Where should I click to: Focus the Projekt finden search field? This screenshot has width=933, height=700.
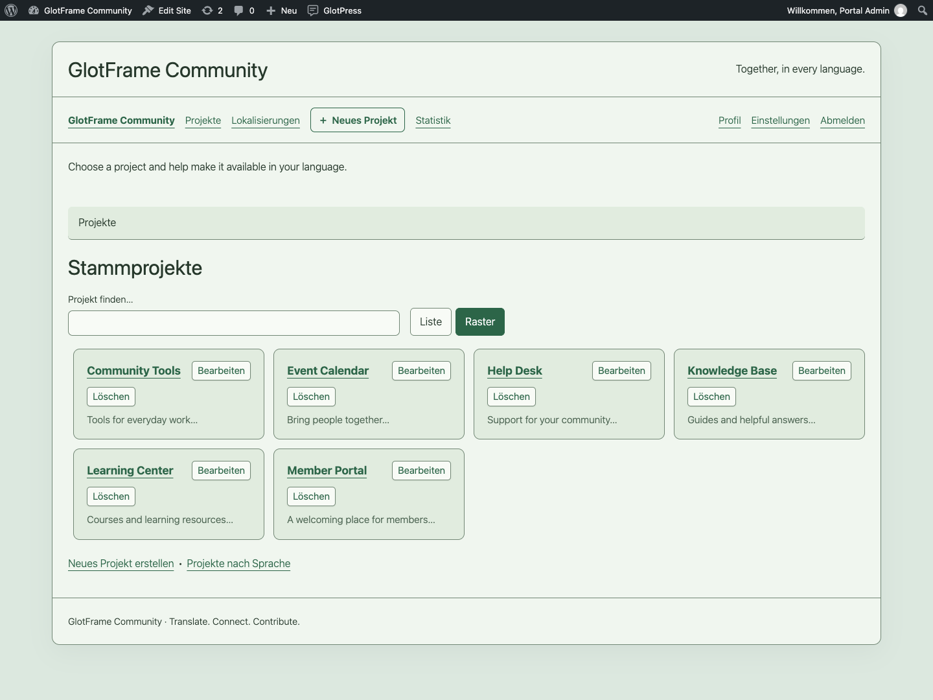click(x=234, y=323)
